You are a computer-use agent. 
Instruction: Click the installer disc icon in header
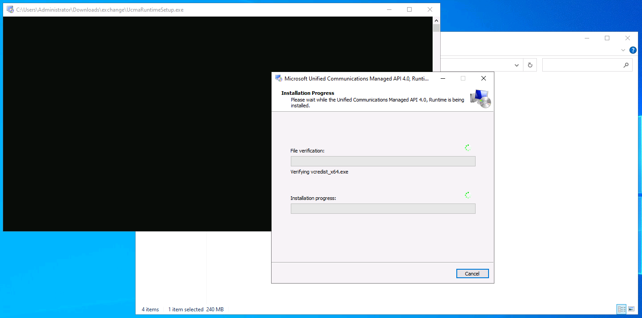point(480,99)
